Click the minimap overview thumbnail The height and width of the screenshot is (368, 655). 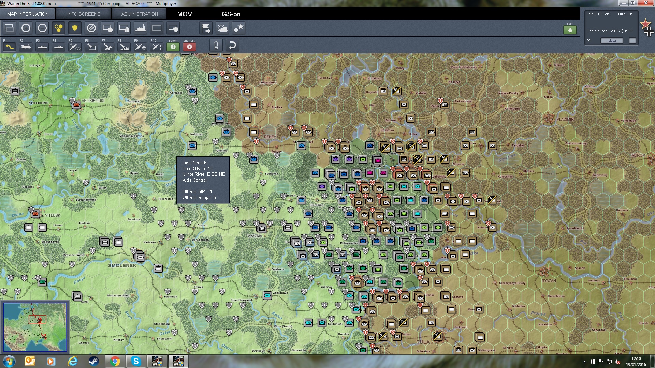[x=35, y=327]
